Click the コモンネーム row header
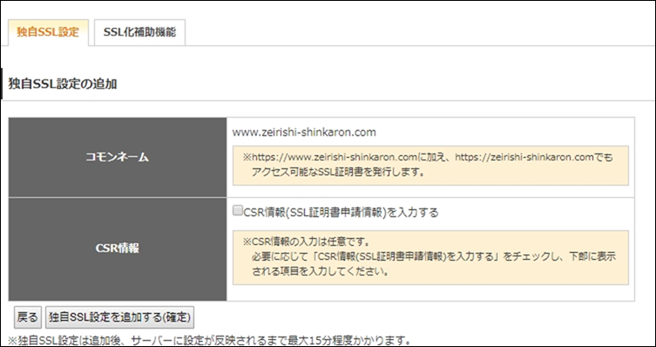Viewport: 656px width, 347px height. tap(118, 158)
